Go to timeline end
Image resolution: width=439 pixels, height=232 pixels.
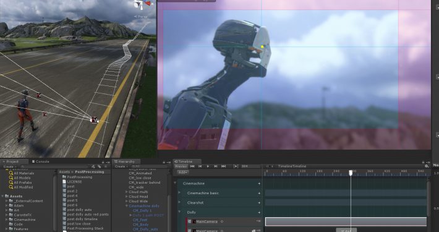[223, 166]
